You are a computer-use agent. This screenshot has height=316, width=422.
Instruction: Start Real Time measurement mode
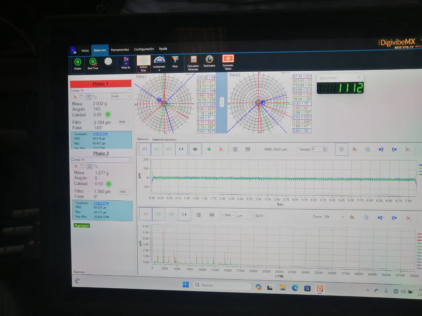click(x=93, y=64)
